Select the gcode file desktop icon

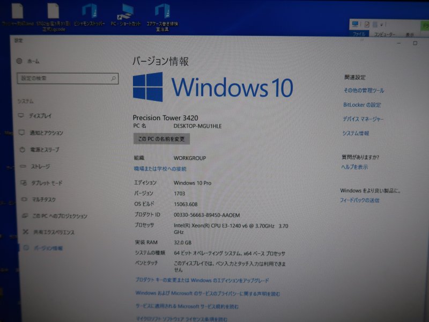[53, 17]
